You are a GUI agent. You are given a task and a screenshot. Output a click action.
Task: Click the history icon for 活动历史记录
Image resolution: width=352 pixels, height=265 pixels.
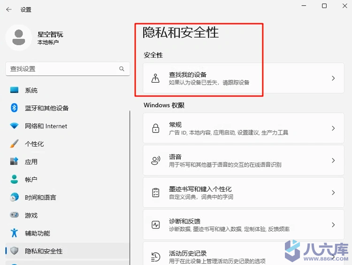[x=155, y=257]
